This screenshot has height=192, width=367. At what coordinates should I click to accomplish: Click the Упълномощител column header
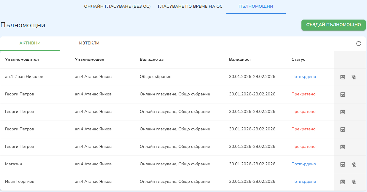(x=22, y=60)
